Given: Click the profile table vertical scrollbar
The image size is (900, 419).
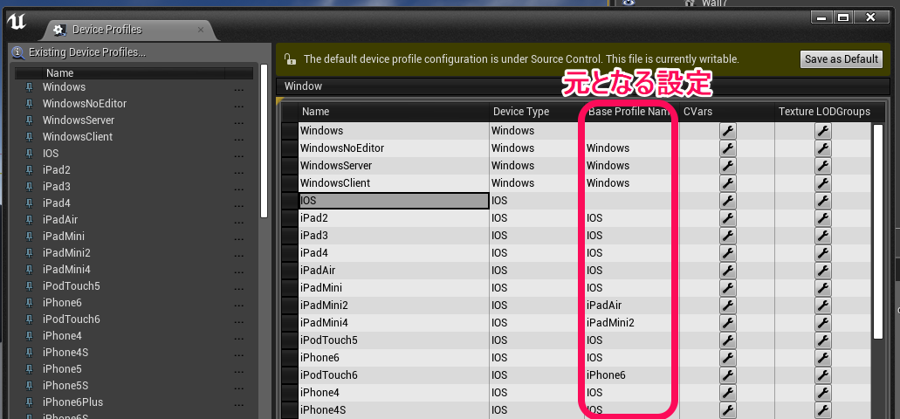Looking at the screenshot, I should tap(878, 231).
